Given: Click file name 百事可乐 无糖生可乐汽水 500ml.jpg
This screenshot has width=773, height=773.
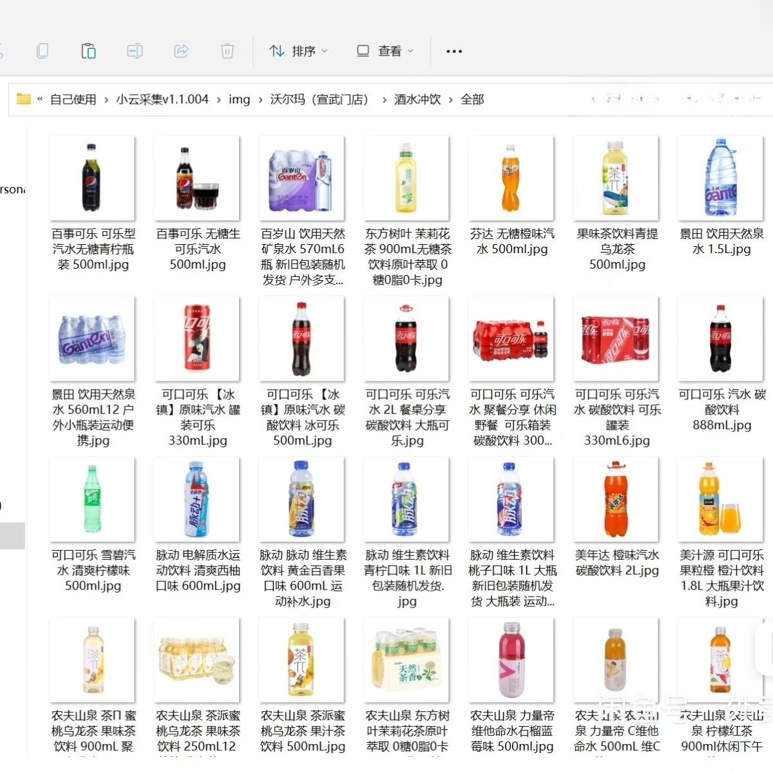Looking at the screenshot, I should [198, 249].
